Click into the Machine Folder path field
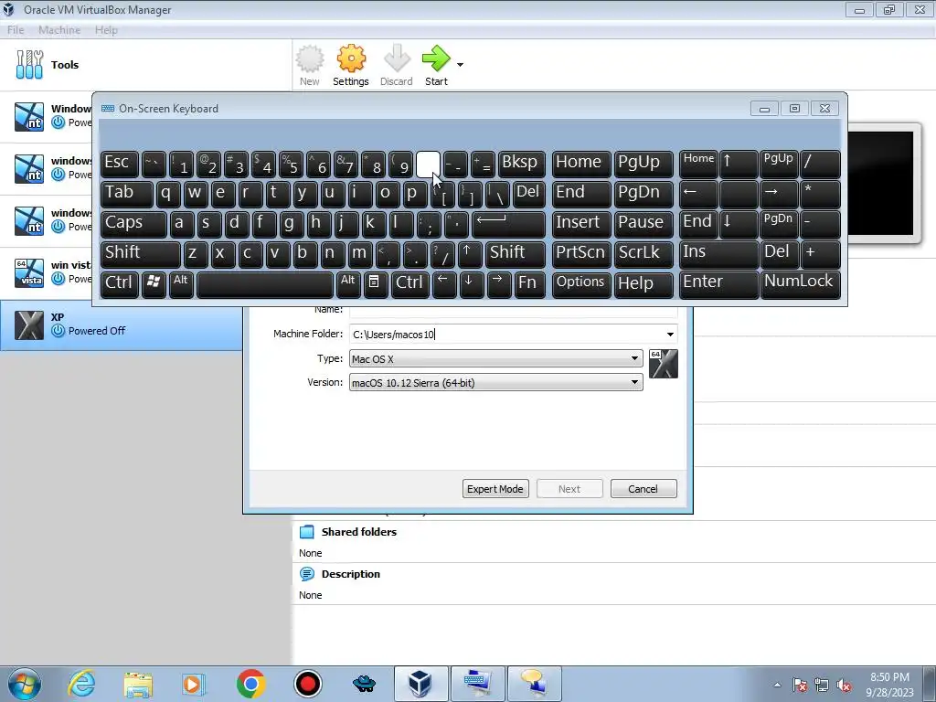Image resolution: width=936 pixels, height=702 pixels. click(506, 335)
